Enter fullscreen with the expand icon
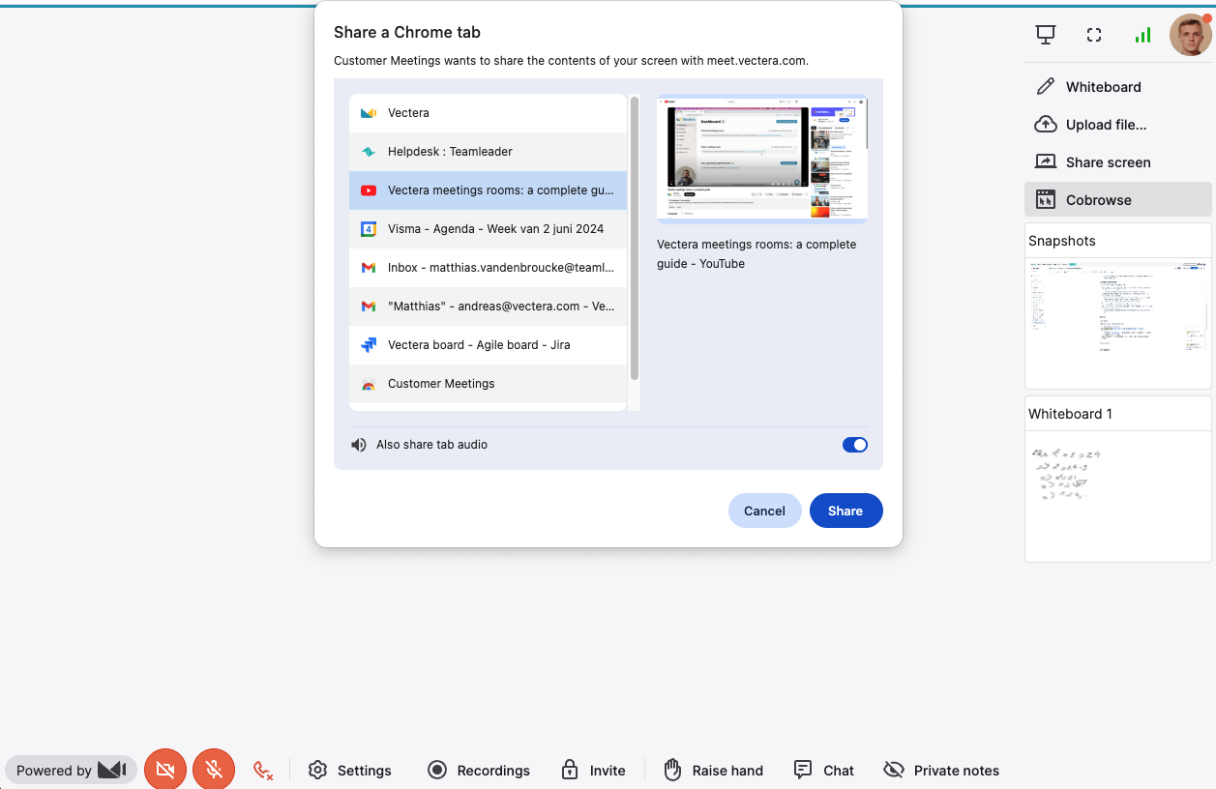The height and width of the screenshot is (789, 1216). 1094,35
